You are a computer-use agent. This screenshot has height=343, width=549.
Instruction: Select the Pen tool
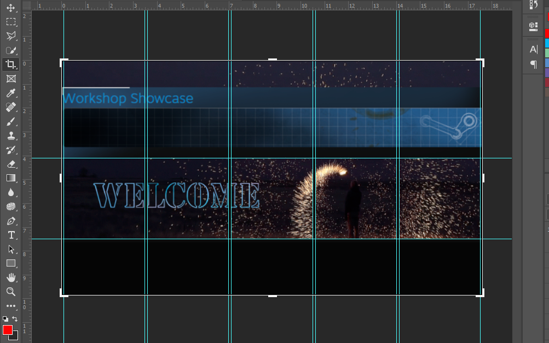point(11,221)
